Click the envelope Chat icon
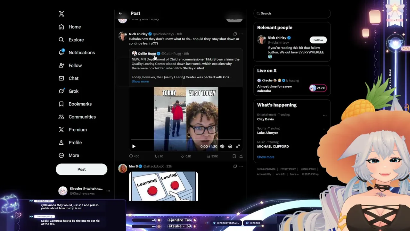The width and height of the screenshot is (410, 231). pos(61,78)
